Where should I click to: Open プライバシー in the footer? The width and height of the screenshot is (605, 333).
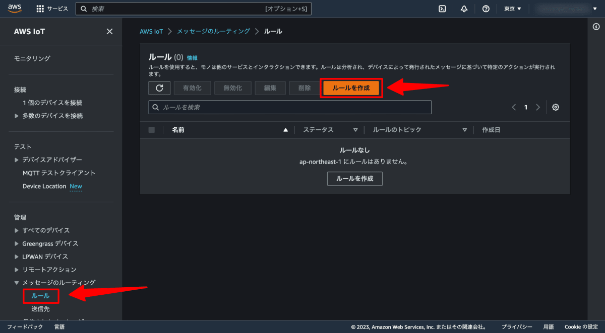[x=517, y=327]
